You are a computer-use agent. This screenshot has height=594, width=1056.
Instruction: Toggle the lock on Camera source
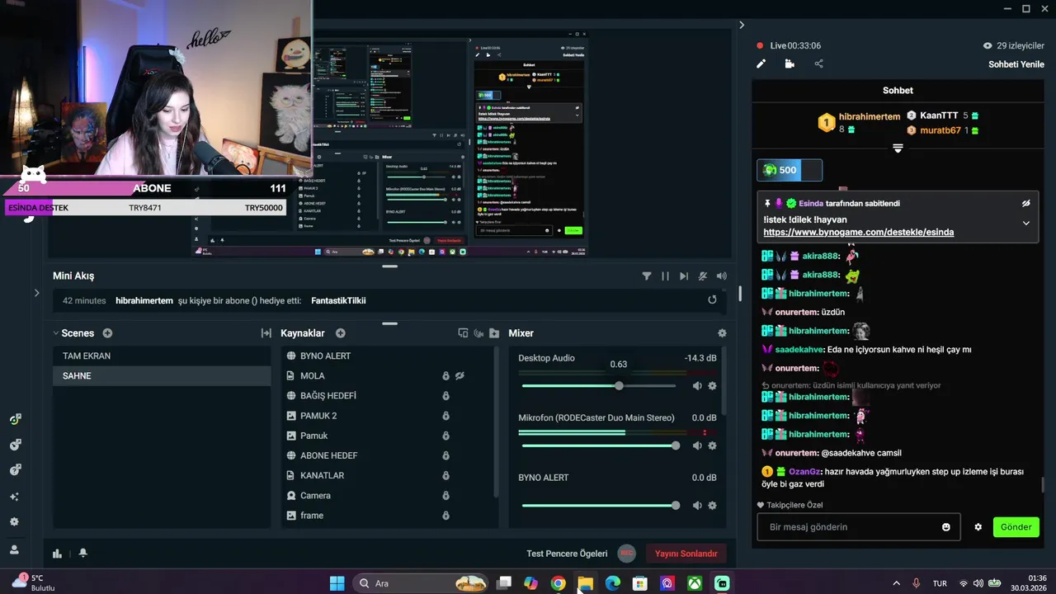(x=445, y=496)
